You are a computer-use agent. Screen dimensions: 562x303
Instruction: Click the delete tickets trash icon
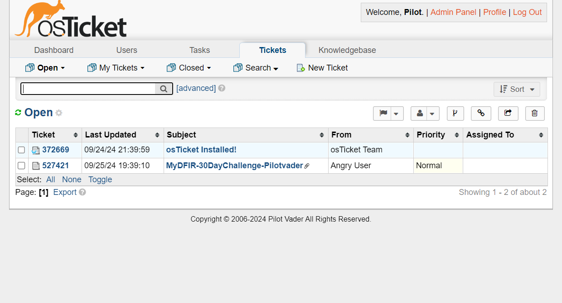pyautogui.click(x=535, y=114)
